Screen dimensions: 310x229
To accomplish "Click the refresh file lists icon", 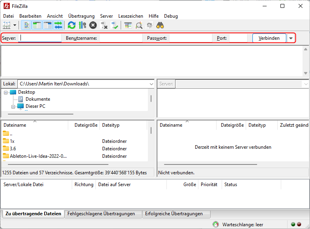I will [x=71, y=25].
